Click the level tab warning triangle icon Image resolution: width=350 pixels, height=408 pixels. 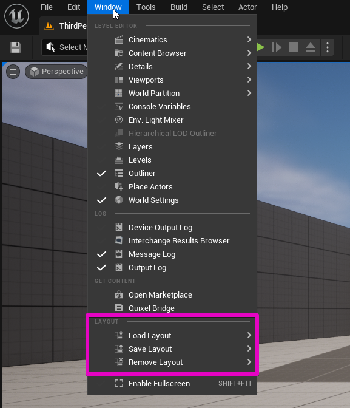pyautogui.click(x=49, y=26)
